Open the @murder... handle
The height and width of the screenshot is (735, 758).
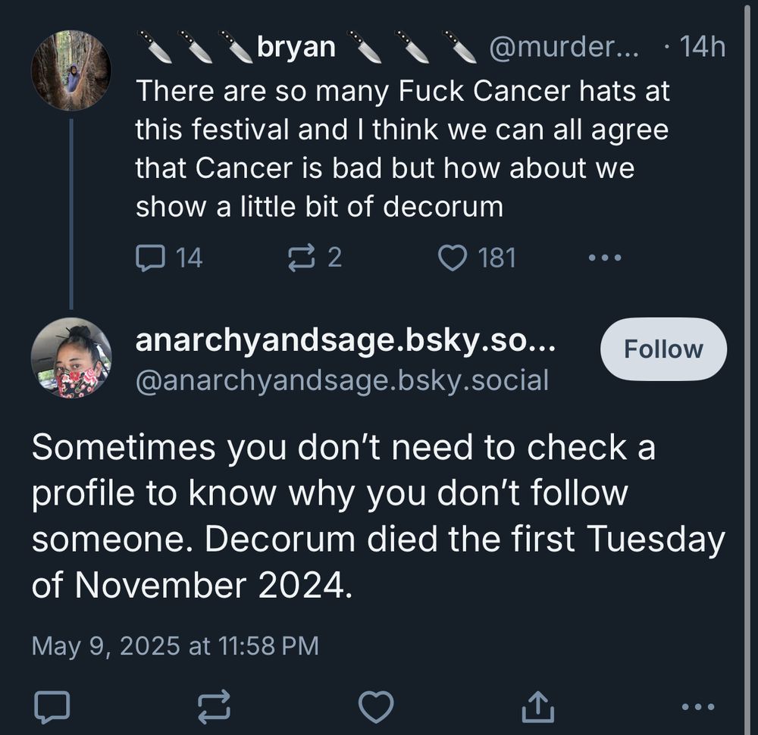[x=564, y=47]
